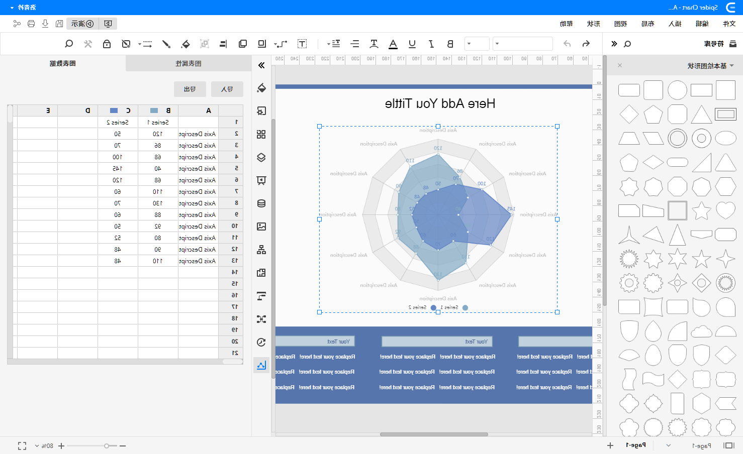This screenshot has width=743, height=454.
Task: Click Series 1 color swatch in column B header
Action: [154, 110]
